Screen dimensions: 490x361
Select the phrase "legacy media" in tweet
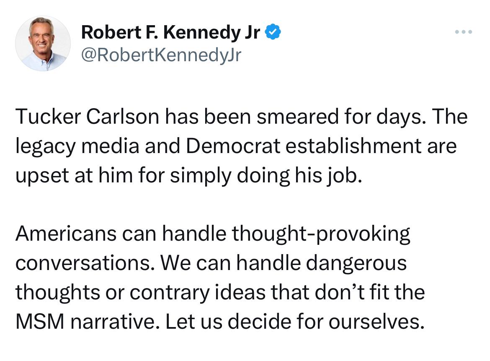click(x=77, y=146)
